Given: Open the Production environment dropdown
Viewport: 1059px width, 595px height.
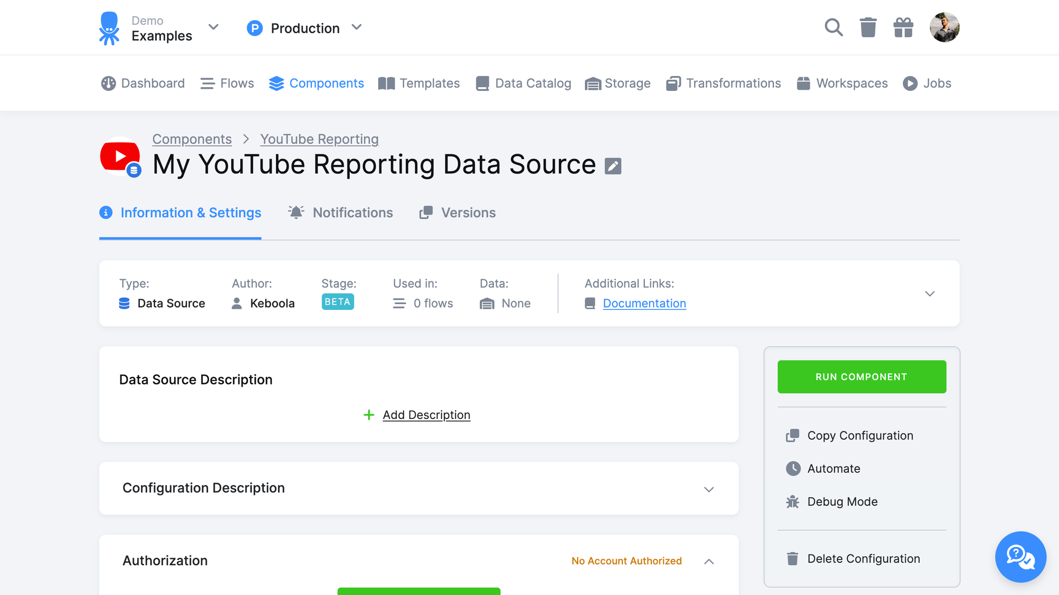Looking at the screenshot, I should pyautogui.click(x=304, y=28).
